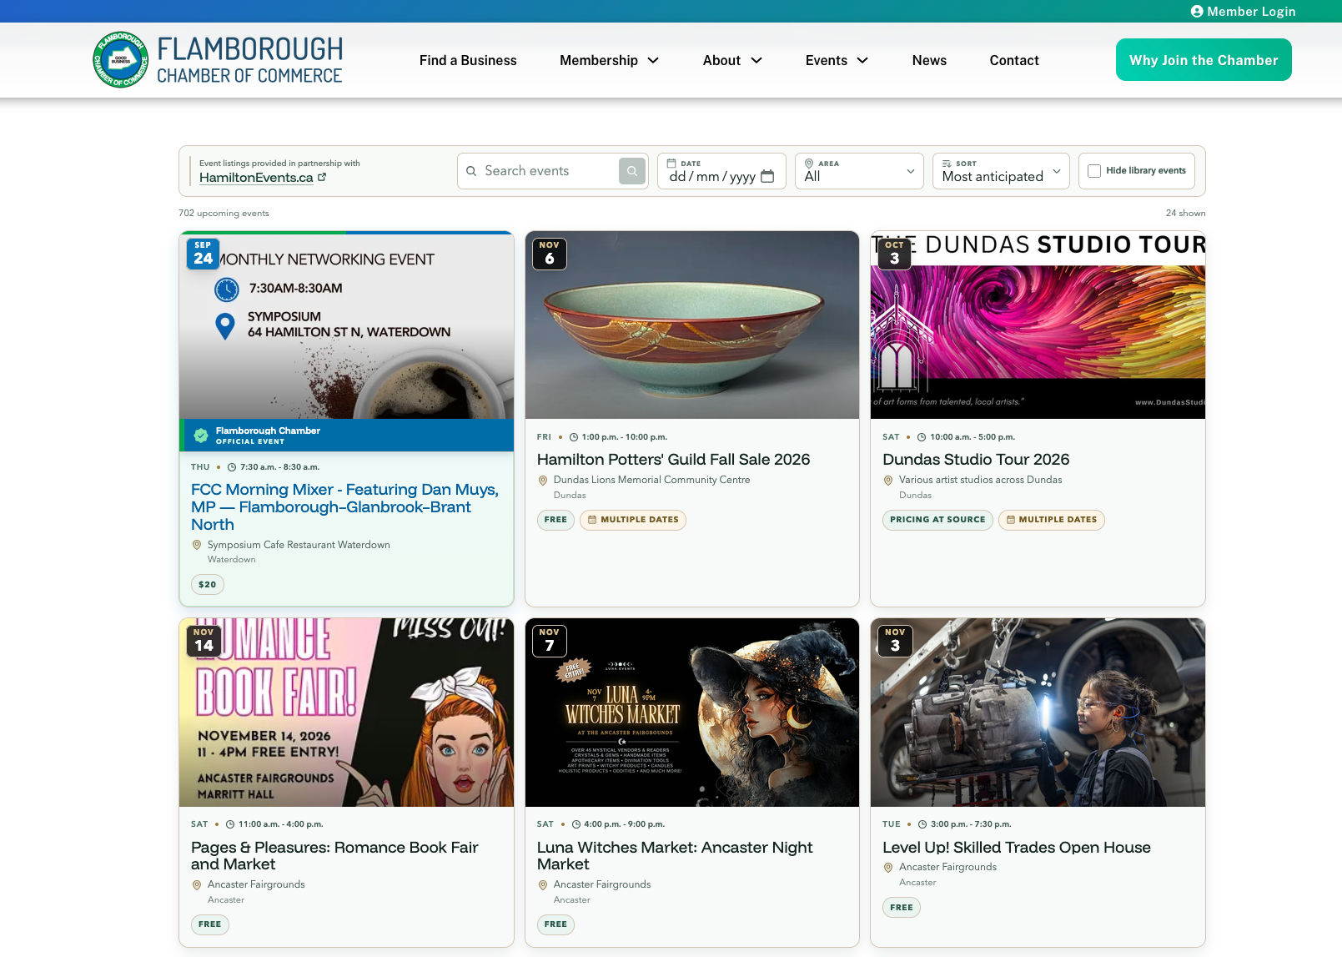Expand the Membership menu

click(610, 60)
